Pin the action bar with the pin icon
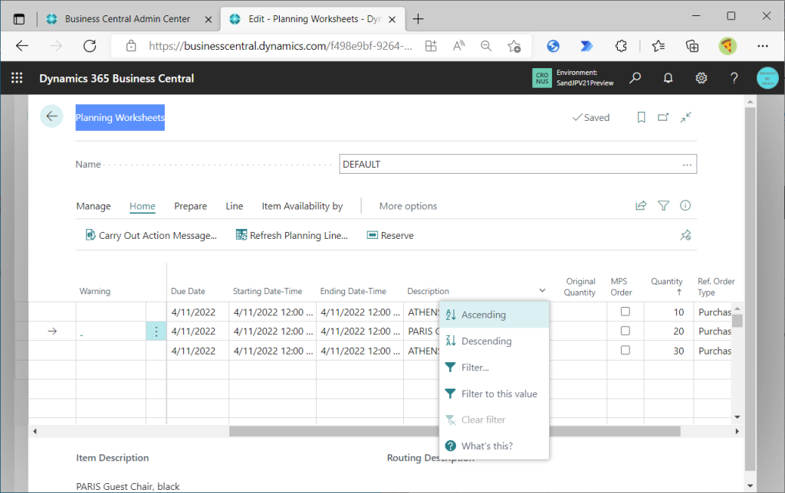Screen dimensions: 785x493 [685, 235]
